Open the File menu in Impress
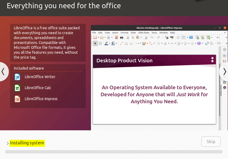The height and width of the screenshot is (159, 228). pyautogui.click(x=94, y=32)
